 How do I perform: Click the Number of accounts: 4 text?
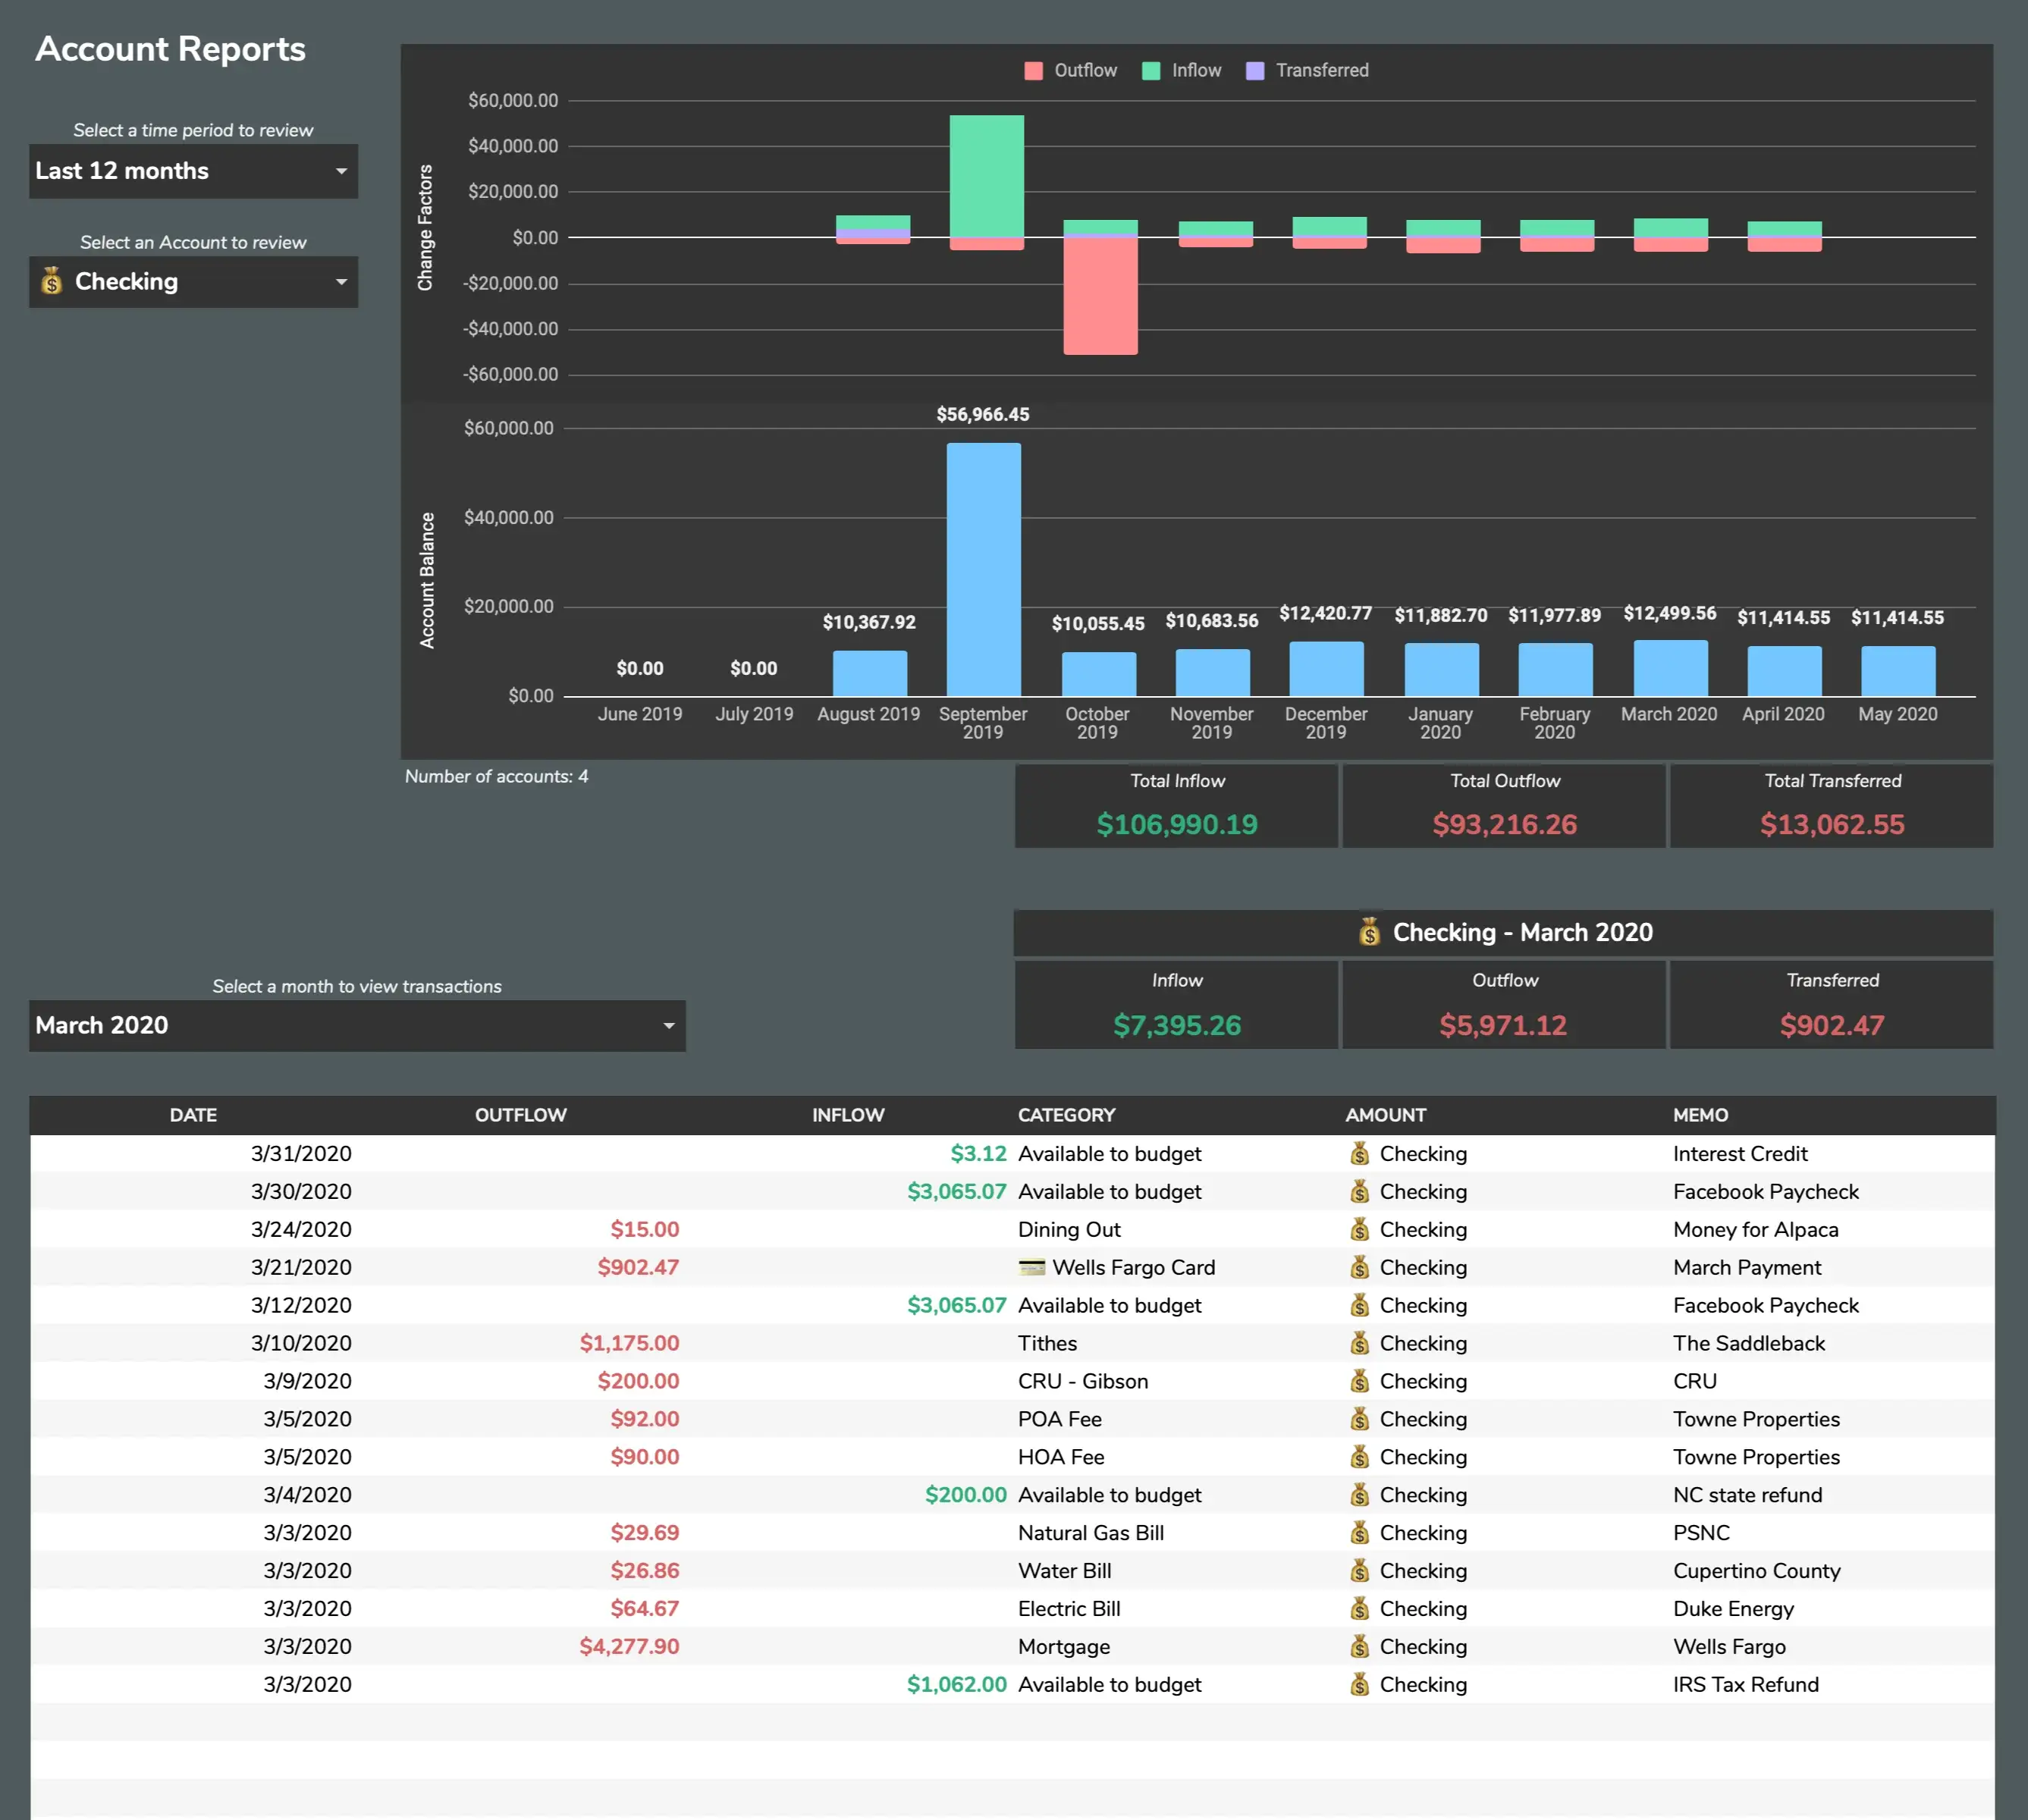(496, 776)
